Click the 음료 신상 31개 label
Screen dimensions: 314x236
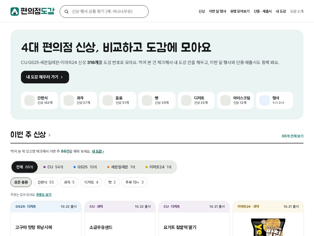(122, 100)
